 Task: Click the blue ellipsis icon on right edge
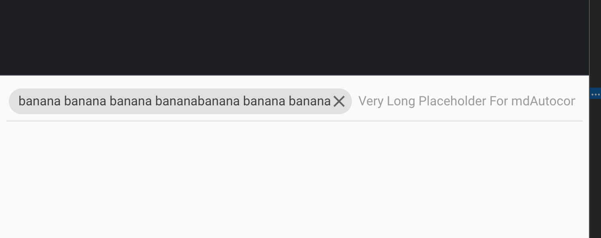pyautogui.click(x=596, y=94)
